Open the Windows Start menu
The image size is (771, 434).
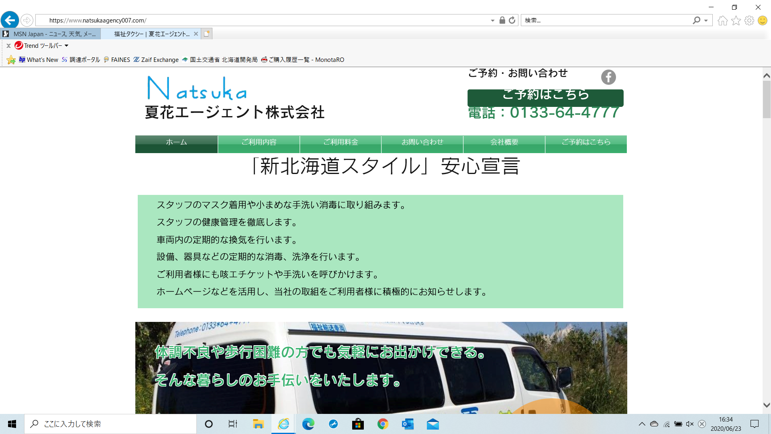pyautogui.click(x=12, y=424)
